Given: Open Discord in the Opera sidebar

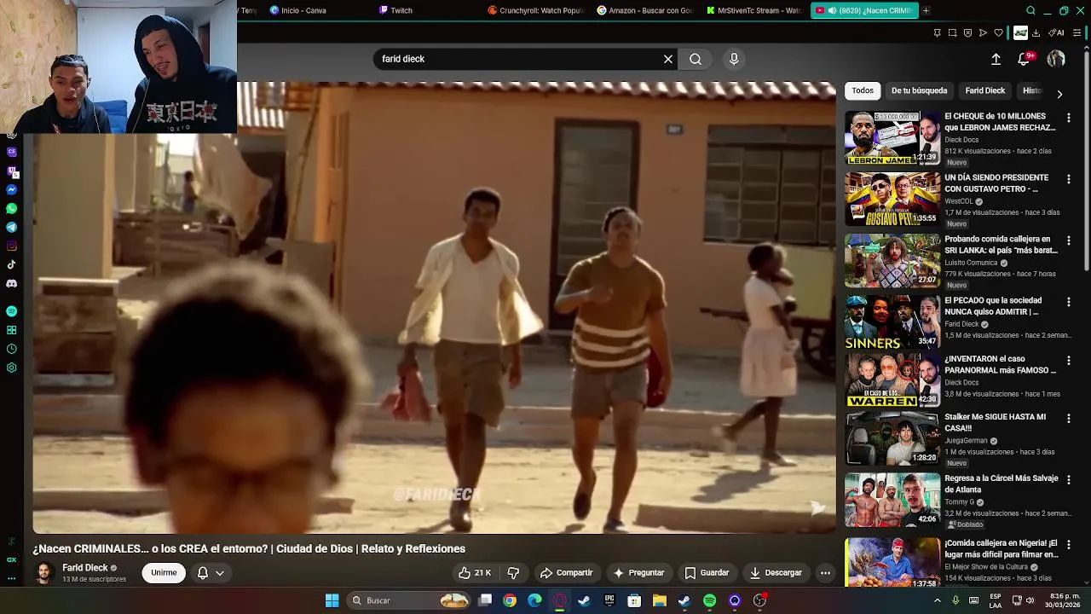Looking at the screenshot, I should (11, 283).
